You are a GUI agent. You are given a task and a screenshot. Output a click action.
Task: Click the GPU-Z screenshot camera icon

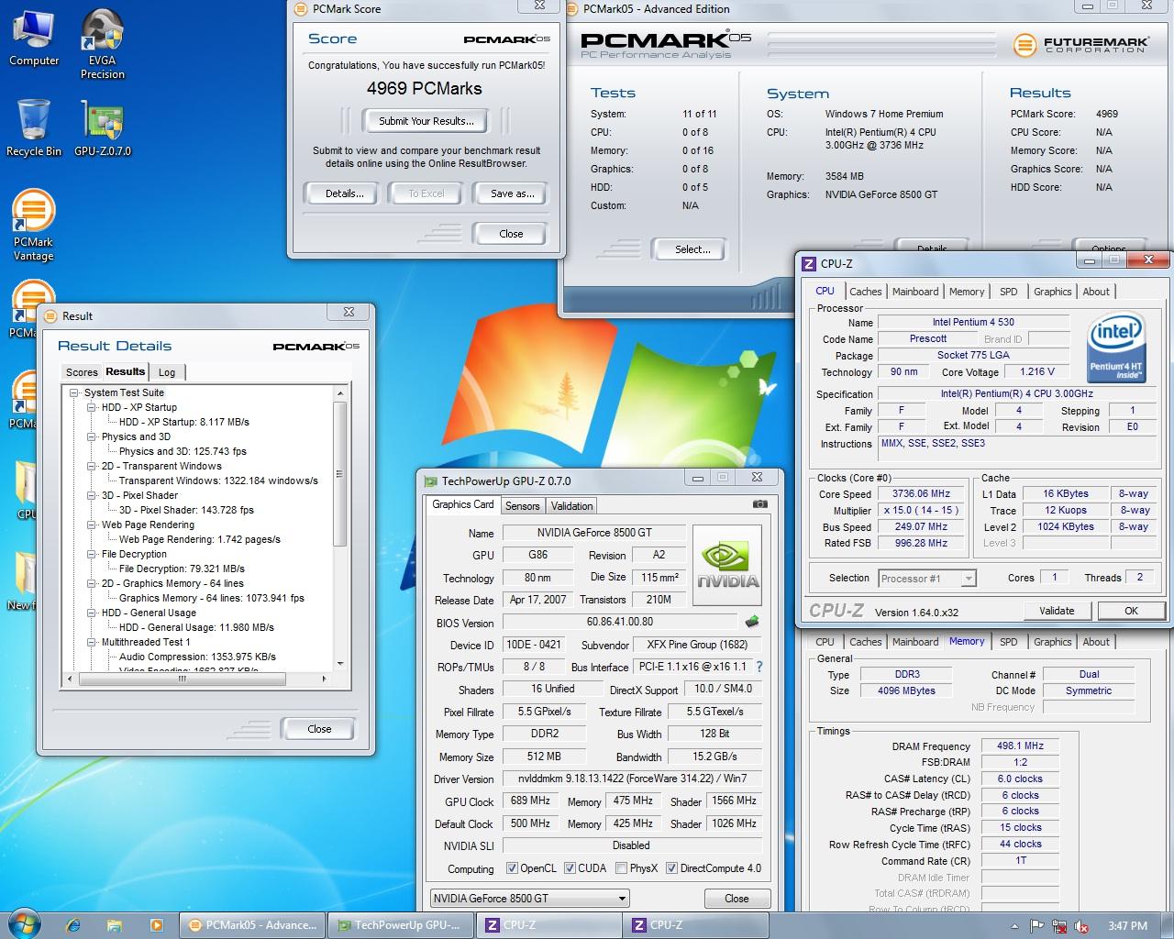(759, 504)
